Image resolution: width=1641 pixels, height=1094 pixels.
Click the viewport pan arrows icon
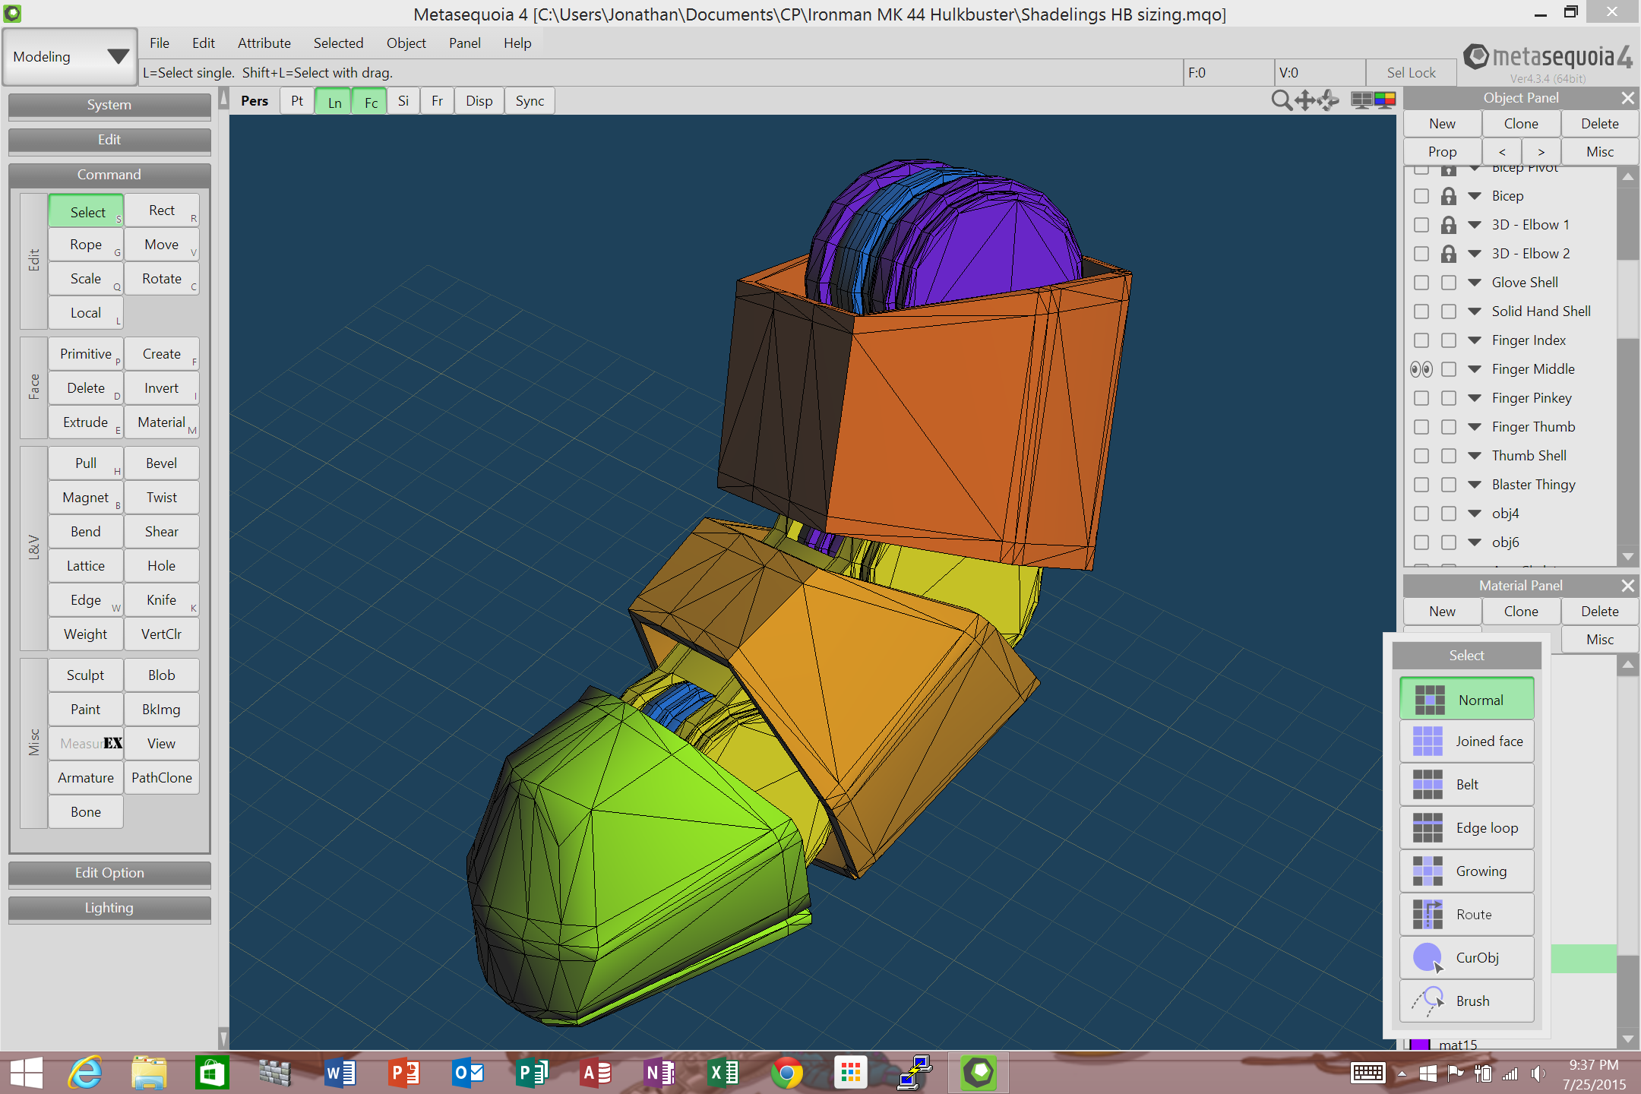(x=1304, y=100)
